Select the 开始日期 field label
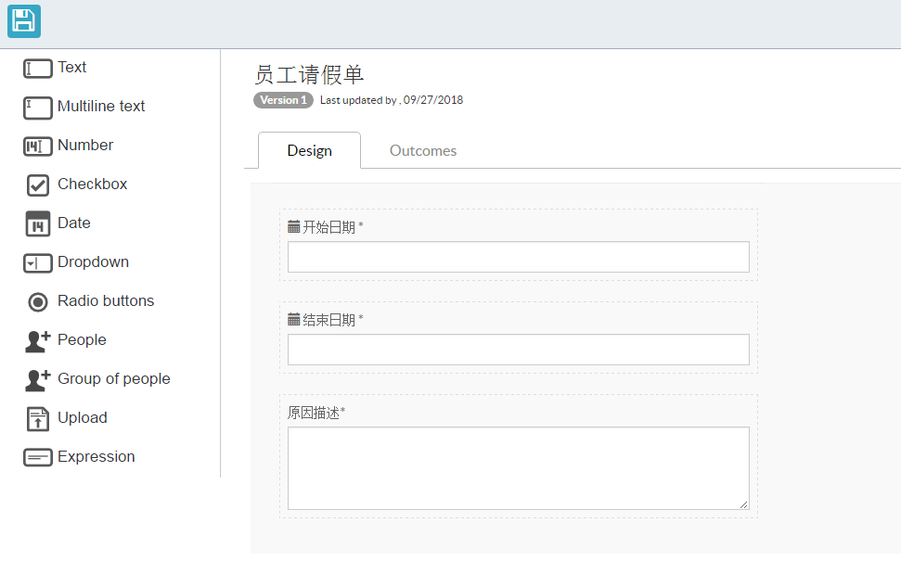Image resolution: width=901 pixels, height=586 pixels. click(328, 227)
